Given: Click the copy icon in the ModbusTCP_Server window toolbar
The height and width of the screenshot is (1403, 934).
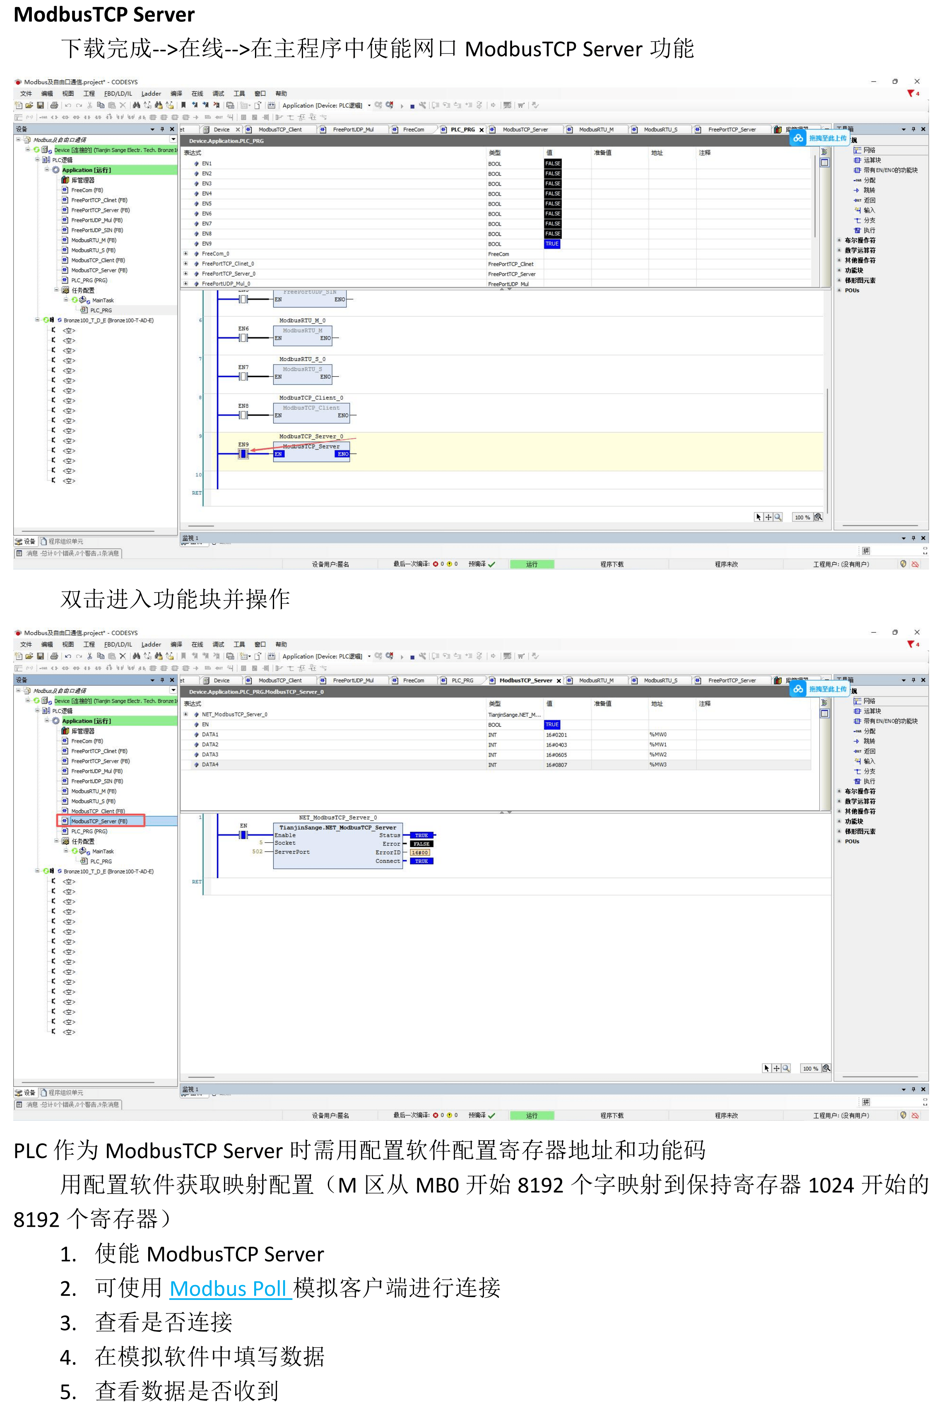Looking at the screenshot, I should [x=101, y=656].
